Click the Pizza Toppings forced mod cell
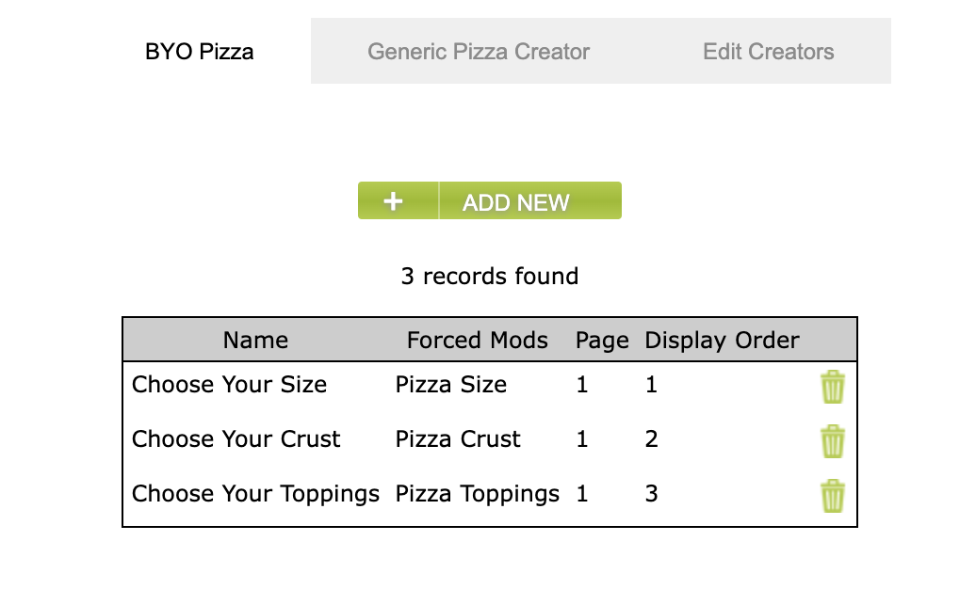Screen dimensions: 976x589 (x=477, y=493)
